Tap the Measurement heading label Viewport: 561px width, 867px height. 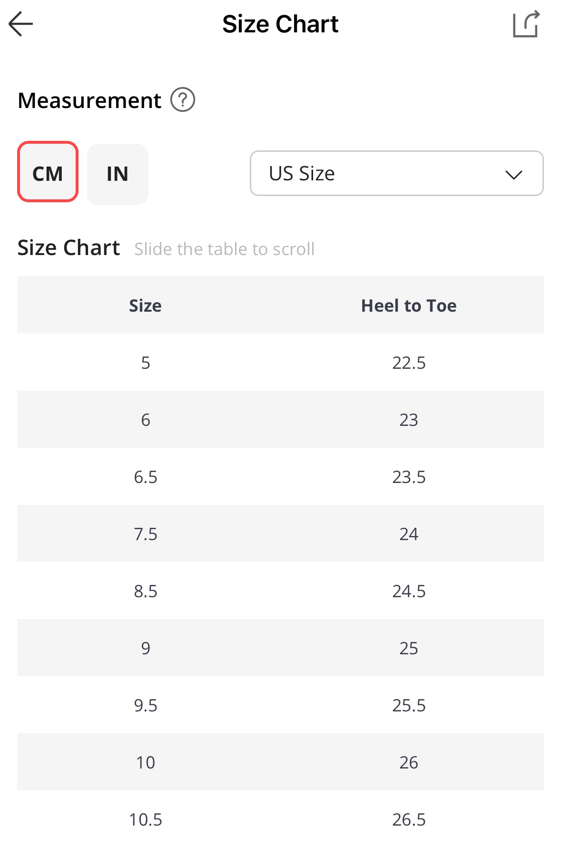click(89, 100)
